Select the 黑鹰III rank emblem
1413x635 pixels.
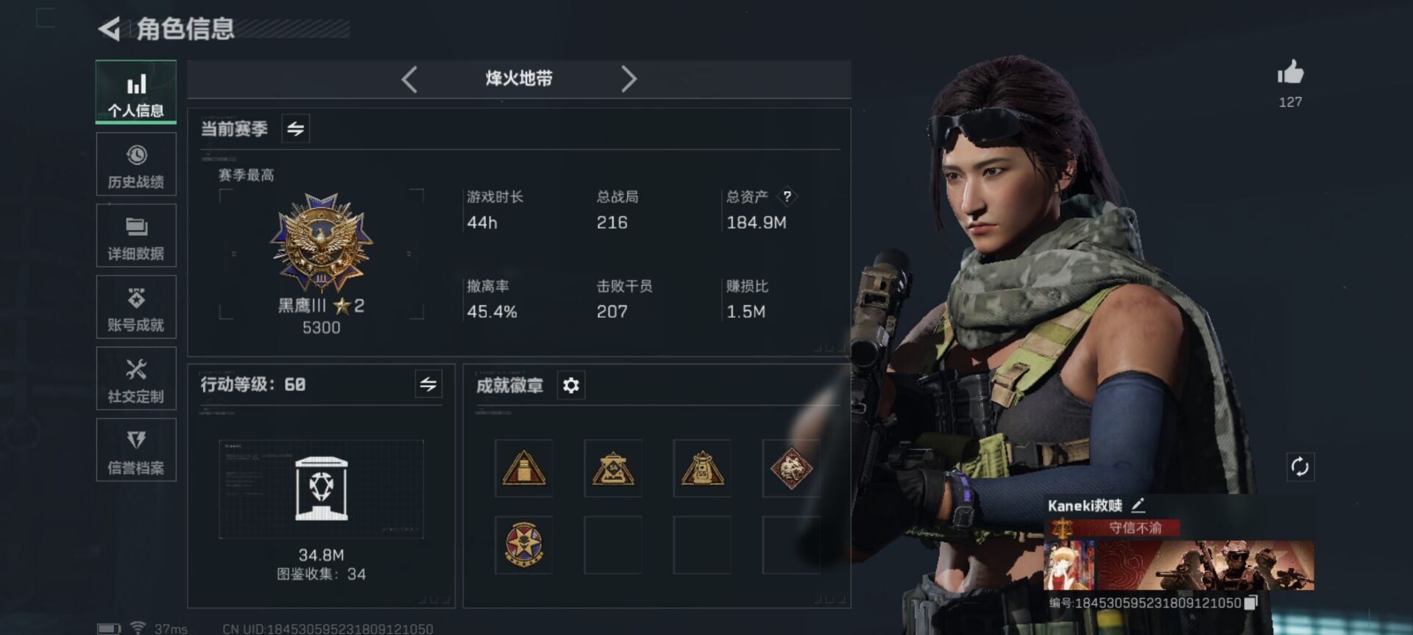point(322,243)
